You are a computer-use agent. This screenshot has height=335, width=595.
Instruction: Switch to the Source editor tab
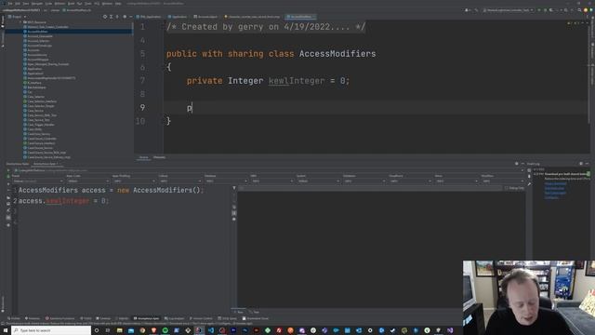point(143,157)
